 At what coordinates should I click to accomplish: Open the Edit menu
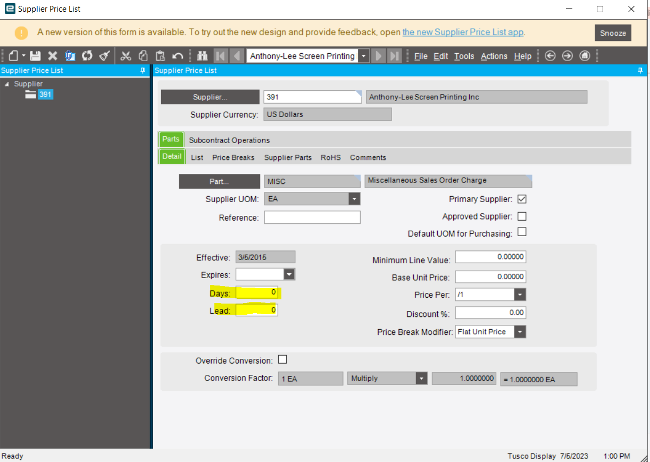441,56
